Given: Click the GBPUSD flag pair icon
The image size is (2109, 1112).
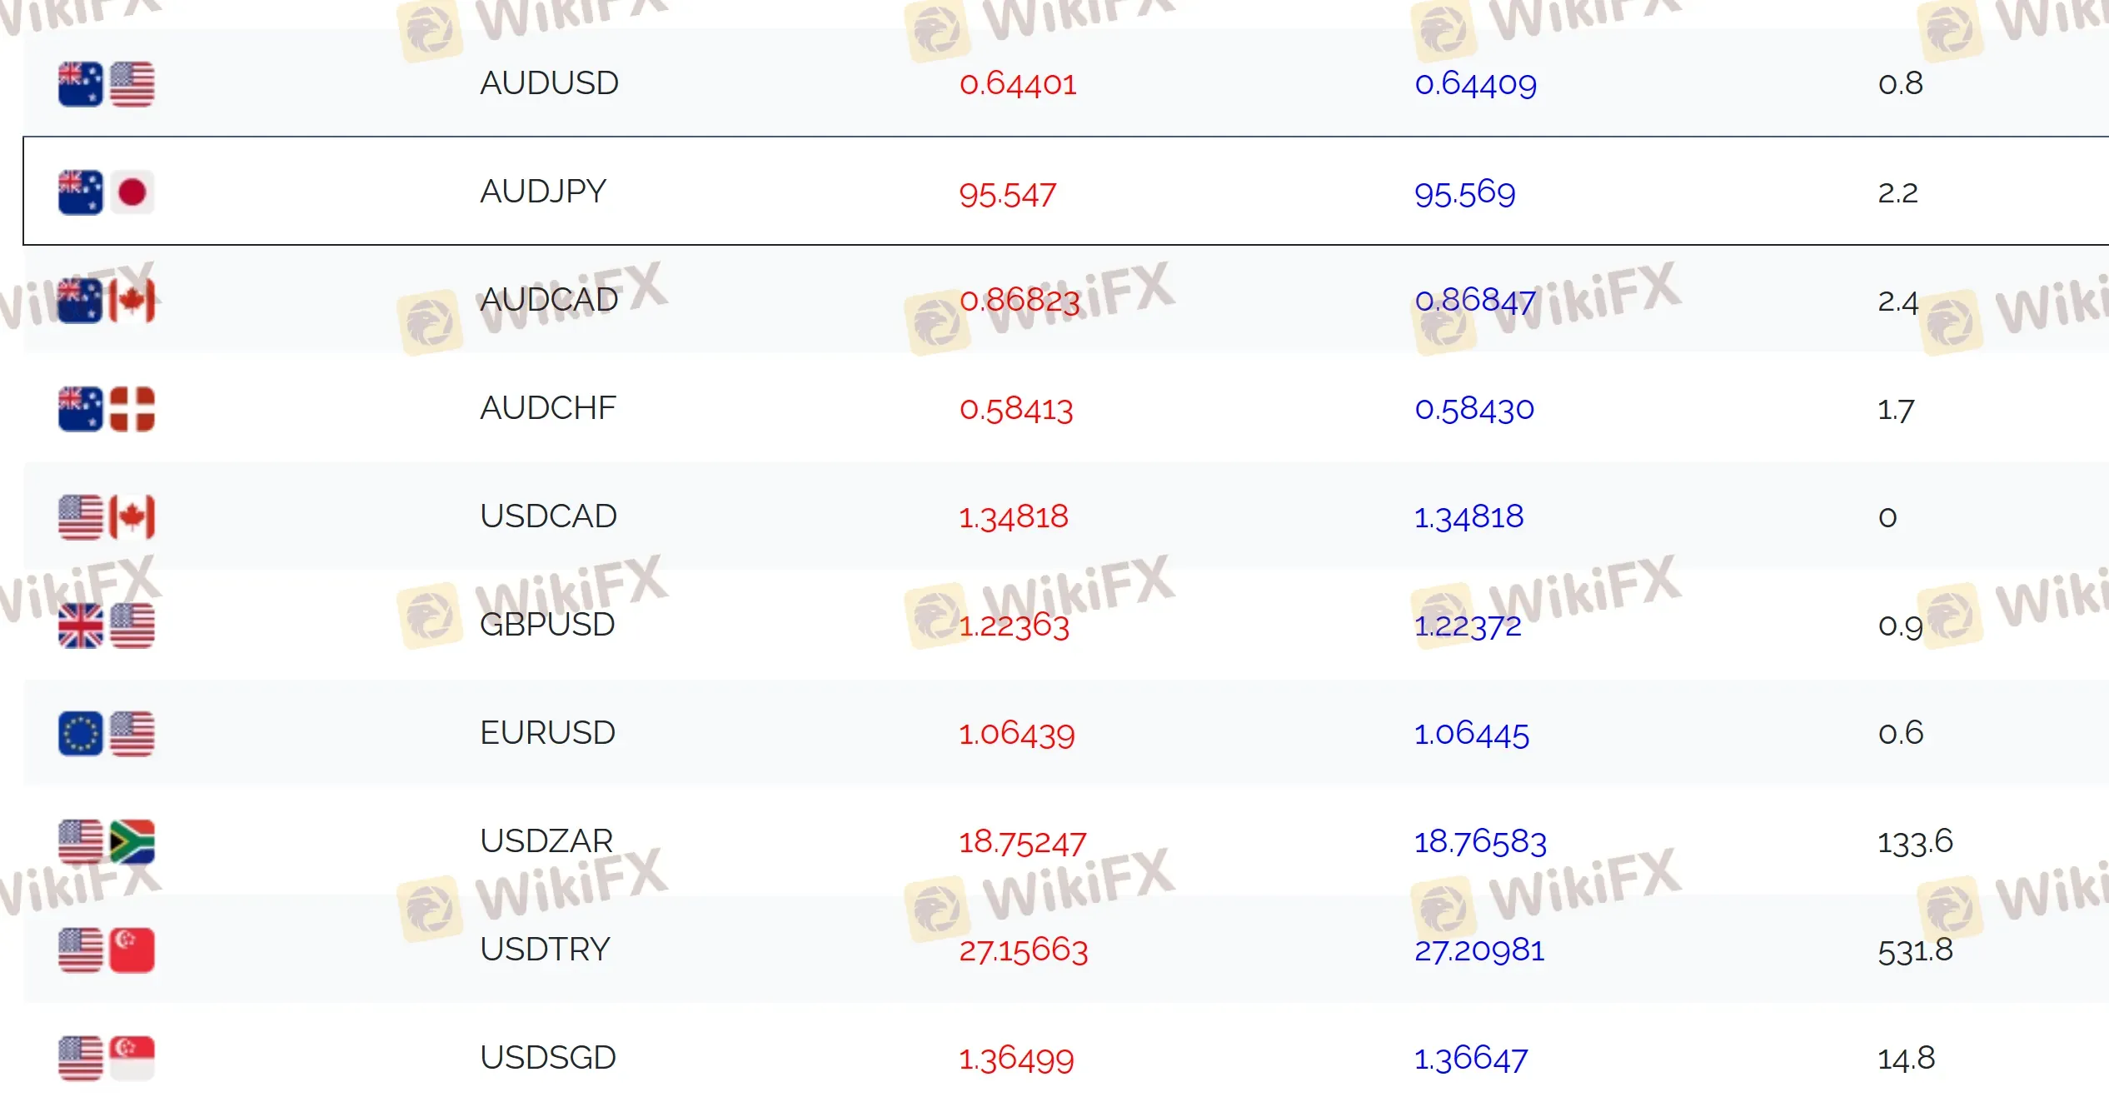Looking at the screenshot, I should [106, 626].
